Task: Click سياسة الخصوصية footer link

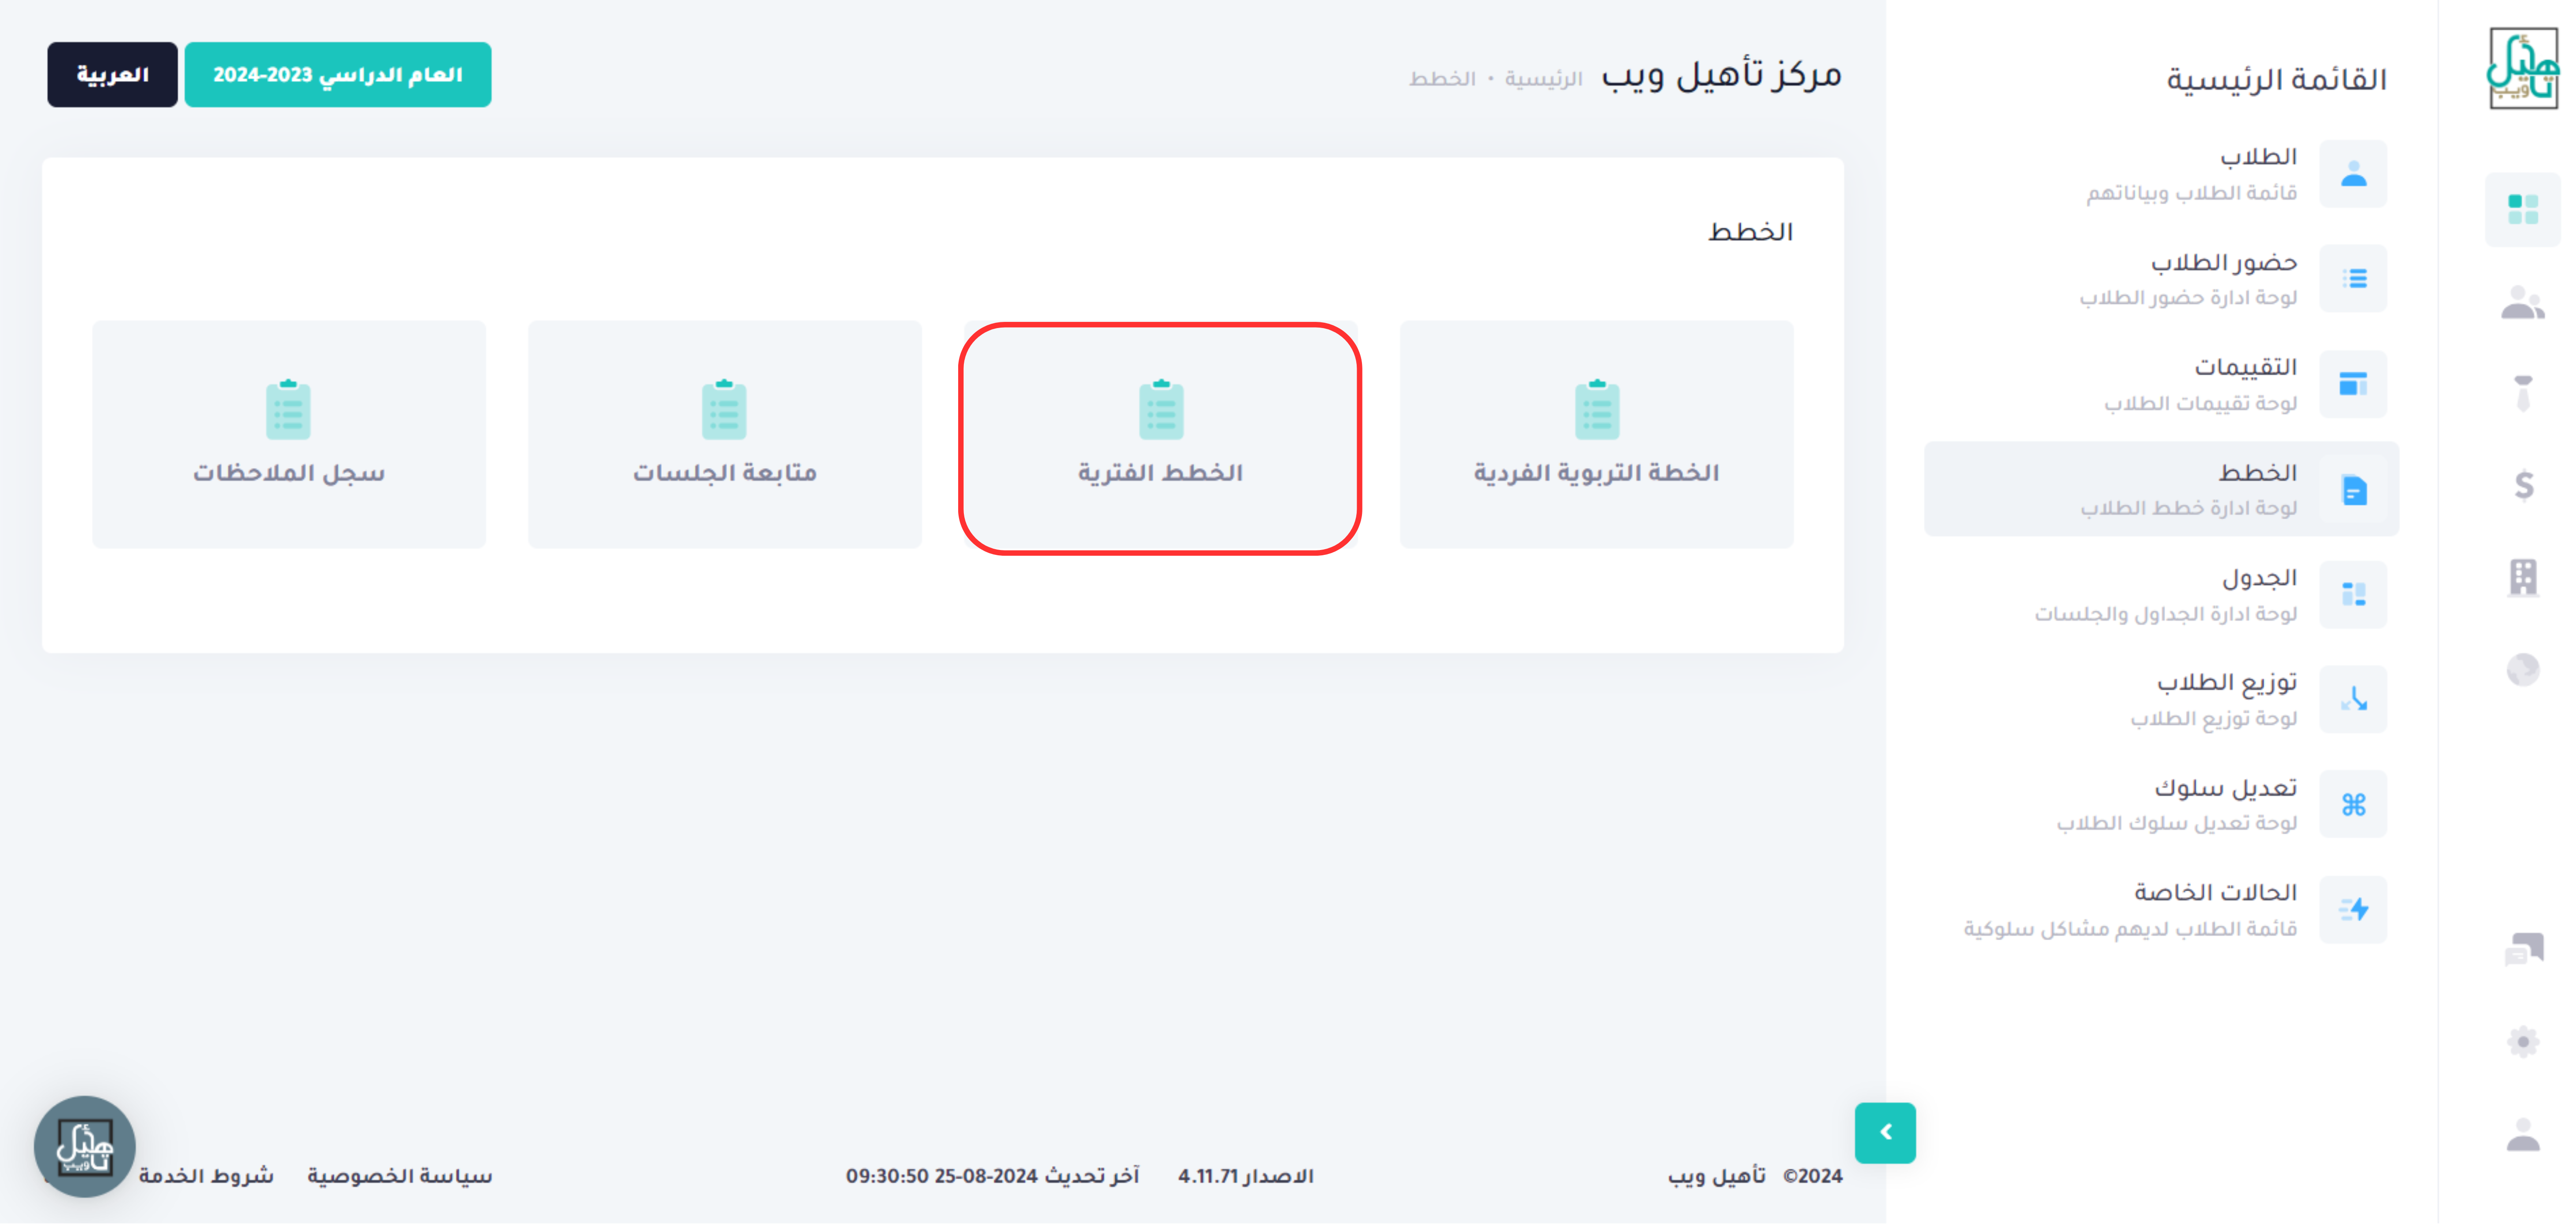Action: click(x=399, y=1177)
